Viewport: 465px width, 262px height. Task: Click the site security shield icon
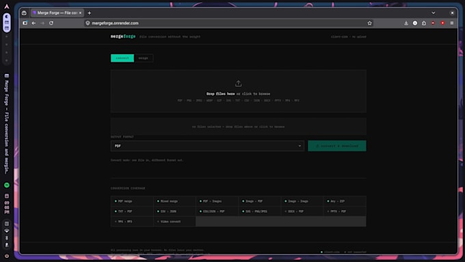pos(88,23)
